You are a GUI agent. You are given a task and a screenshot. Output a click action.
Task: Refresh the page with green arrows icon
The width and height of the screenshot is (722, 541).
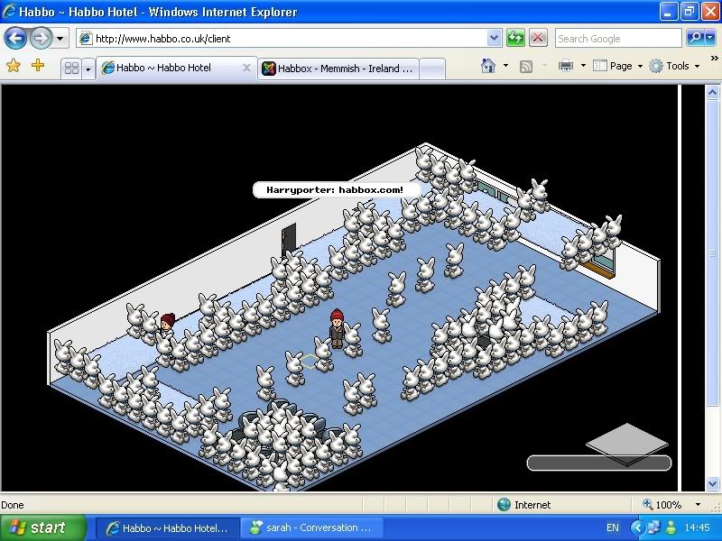515,38
